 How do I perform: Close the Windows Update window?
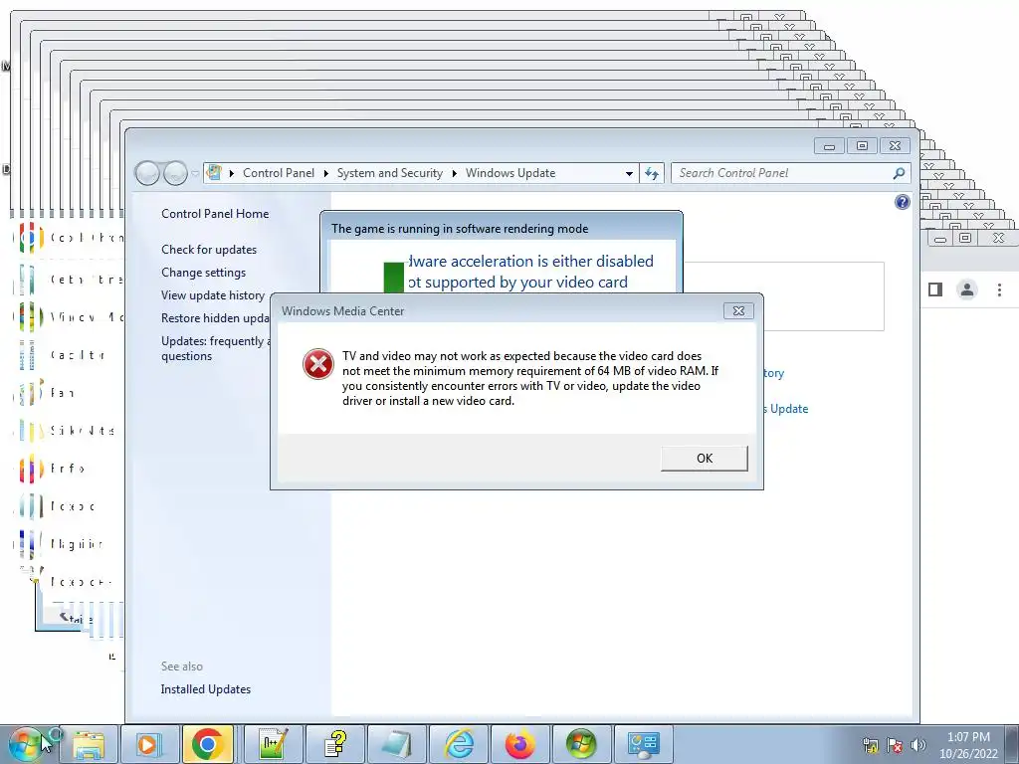tap(895, 146)
